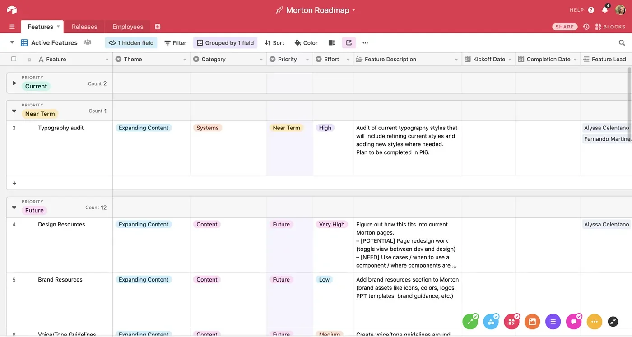The width and height of the screenshot is (632, 337).
Task: Open Help question mark icon
Action: coord(591,10)
